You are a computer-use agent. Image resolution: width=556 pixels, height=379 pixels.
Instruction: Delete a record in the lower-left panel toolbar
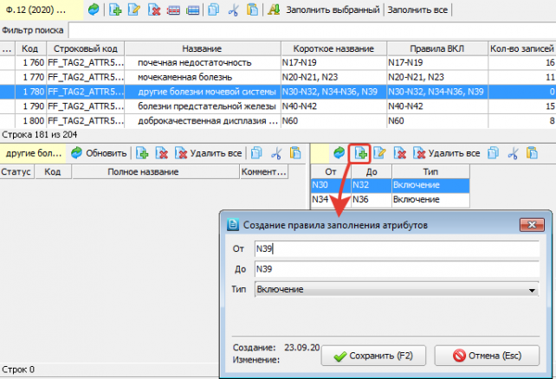(162, 153)
